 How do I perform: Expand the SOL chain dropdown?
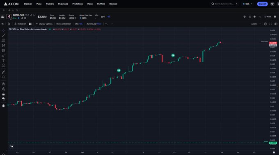[x=247, y=4]
